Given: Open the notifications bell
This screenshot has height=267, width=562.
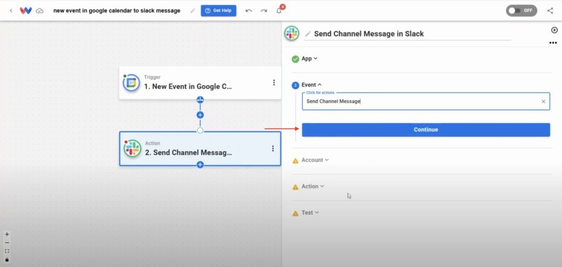Looking at the screenshot, I should 279,11.
